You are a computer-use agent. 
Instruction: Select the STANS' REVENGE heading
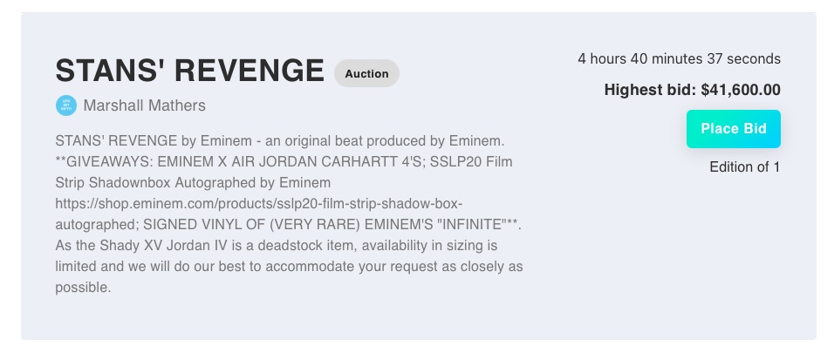tap(190, 71)
